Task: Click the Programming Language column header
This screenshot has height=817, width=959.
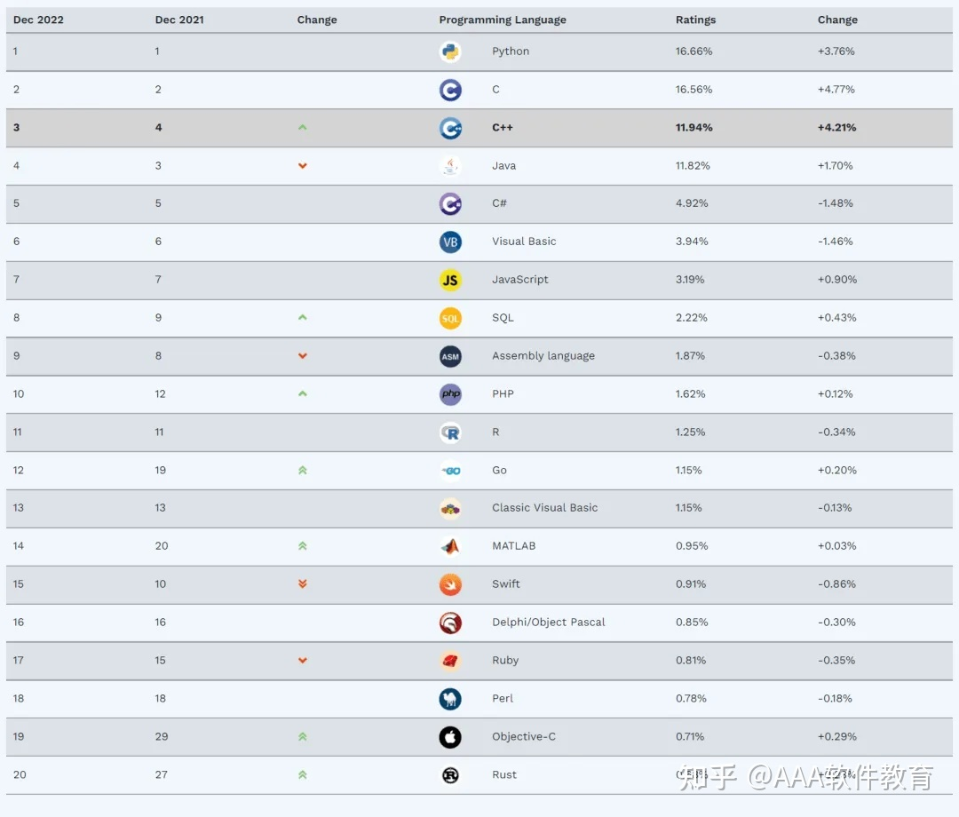Action: [x=502, y=20]
